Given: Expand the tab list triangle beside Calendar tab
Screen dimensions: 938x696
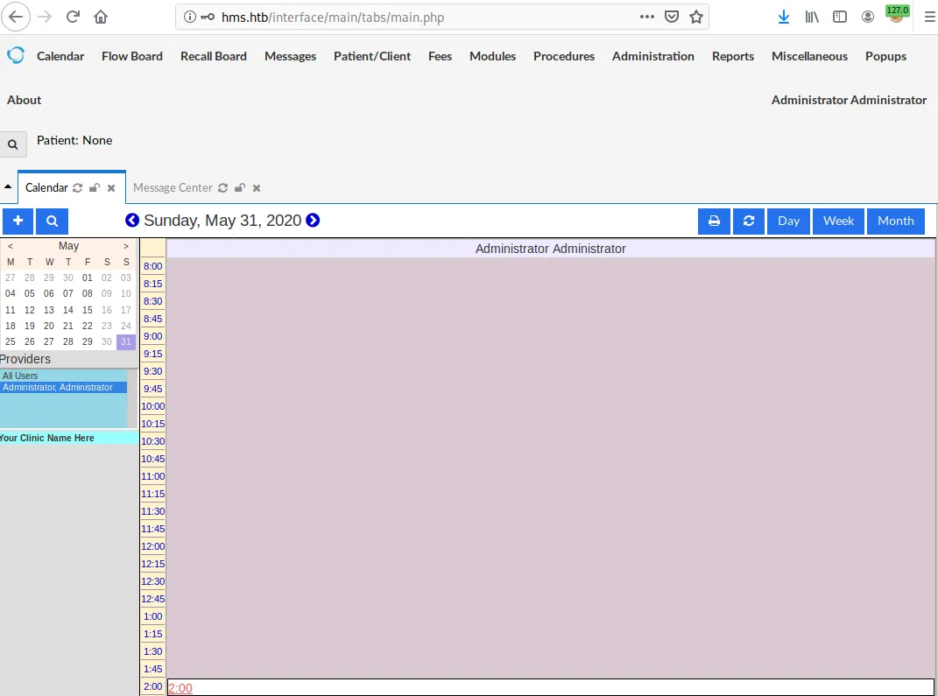Looking at the screenshot, I should click(8, 187).
